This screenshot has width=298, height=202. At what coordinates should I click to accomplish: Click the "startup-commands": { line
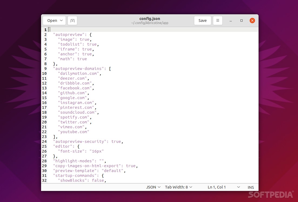pyautogui.click(x=79, y=176)
